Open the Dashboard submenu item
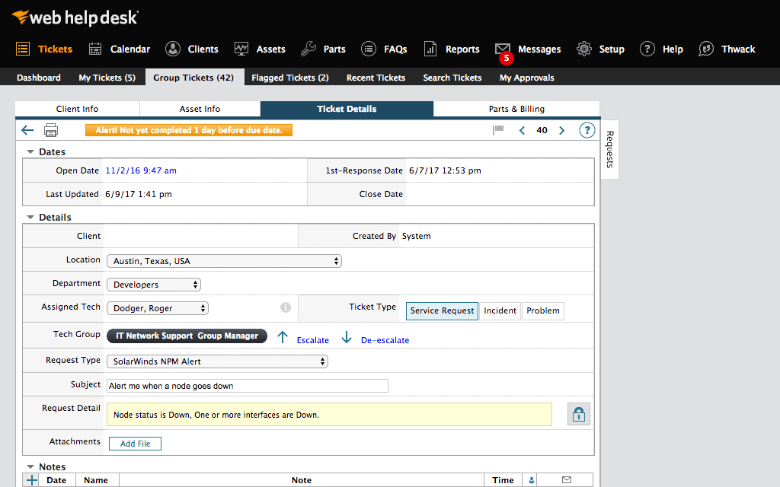 pos(39,78)
